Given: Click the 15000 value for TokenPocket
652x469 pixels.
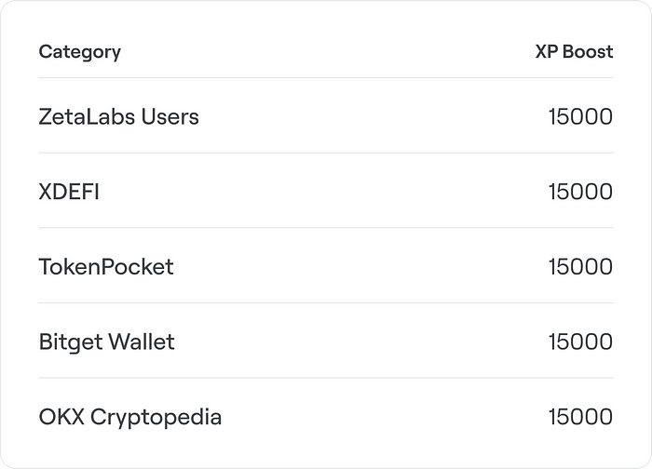Looking at the screenshot, I should point(580,267).
